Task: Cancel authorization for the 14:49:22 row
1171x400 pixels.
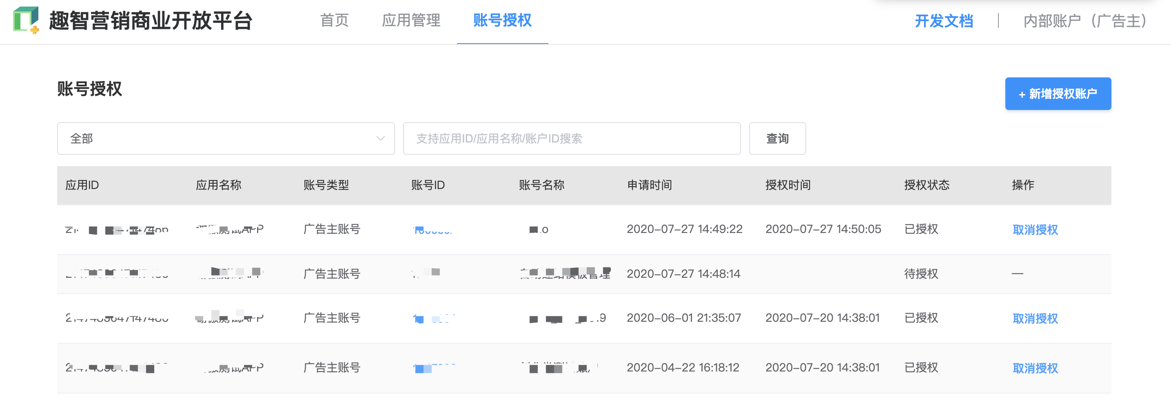Action: point(1035,230)
